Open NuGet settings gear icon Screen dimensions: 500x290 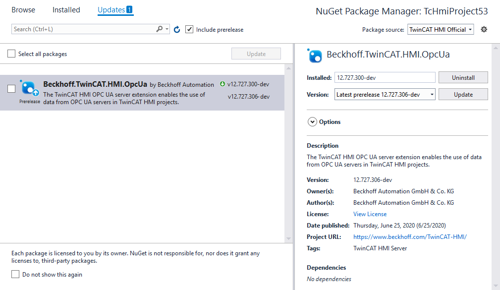click(x=484, y=29)
